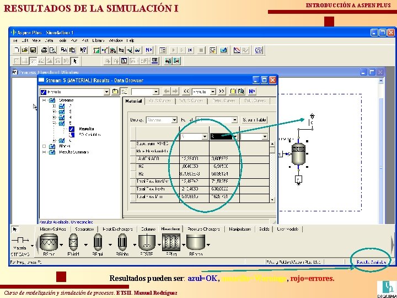Select Results Summary in the tree
Viewport: 397px width, 298px height.
(x=74, y=152)
